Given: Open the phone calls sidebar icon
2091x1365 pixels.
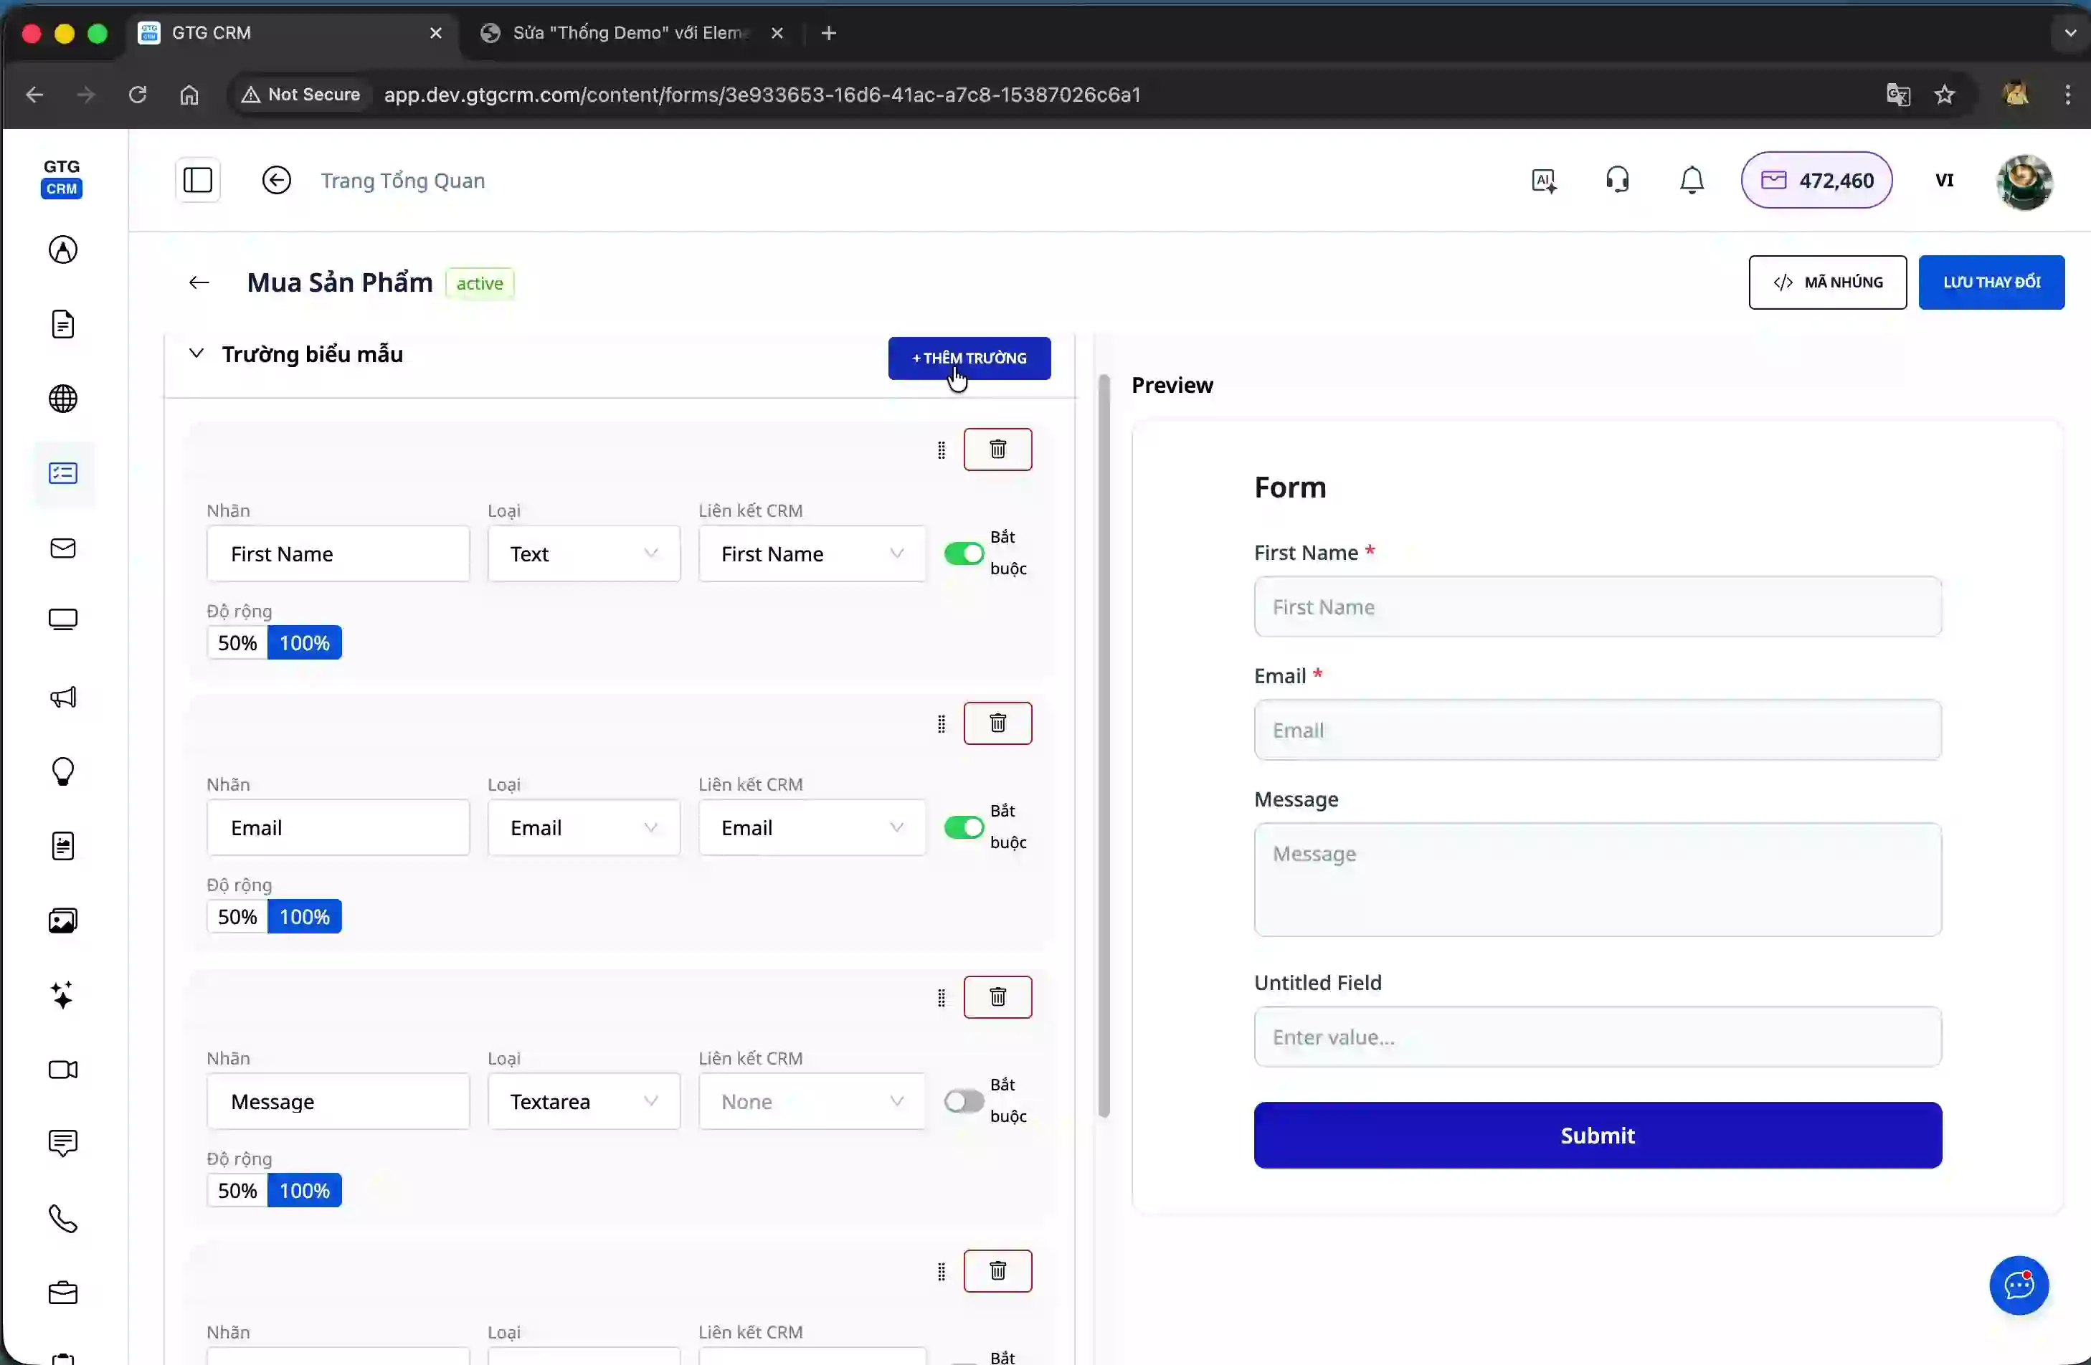Looking at the screenshot, I should (x=62, y=1218).
